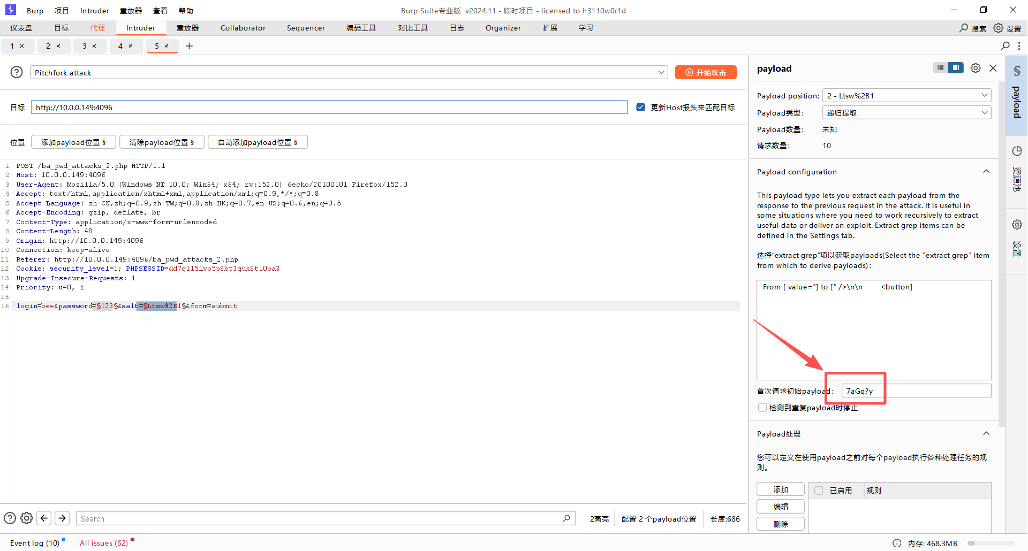
Task: Open the 帮助 menu
Action: coord(186,11)
